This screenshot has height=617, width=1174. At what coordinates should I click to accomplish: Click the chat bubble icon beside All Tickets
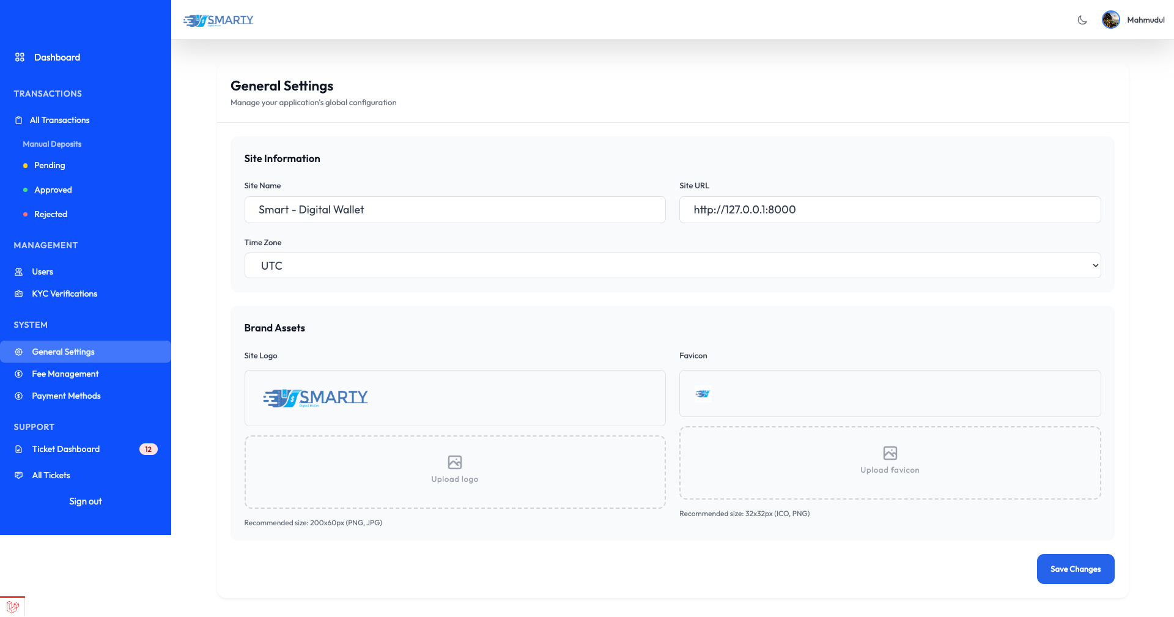pyautogui.click(x=19, y=475)
